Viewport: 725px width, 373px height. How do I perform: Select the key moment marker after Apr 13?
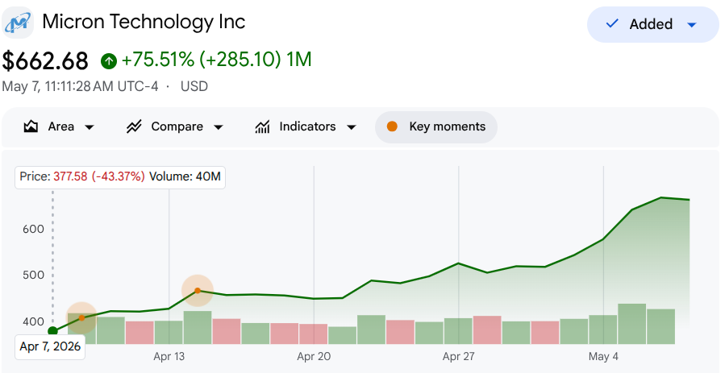198,291
